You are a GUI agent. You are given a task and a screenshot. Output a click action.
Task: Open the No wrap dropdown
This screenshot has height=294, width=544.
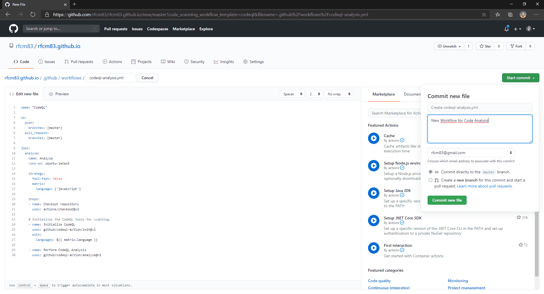(339, 94)
